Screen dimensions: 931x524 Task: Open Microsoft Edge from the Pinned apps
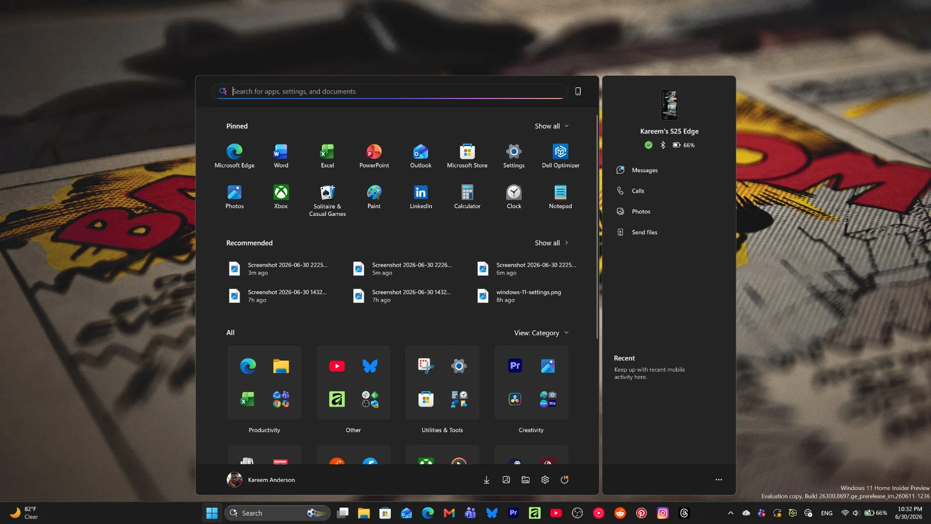[234, 156]
